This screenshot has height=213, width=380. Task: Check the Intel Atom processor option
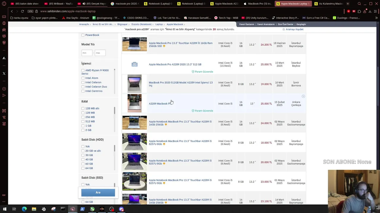[x=83, y=78]
